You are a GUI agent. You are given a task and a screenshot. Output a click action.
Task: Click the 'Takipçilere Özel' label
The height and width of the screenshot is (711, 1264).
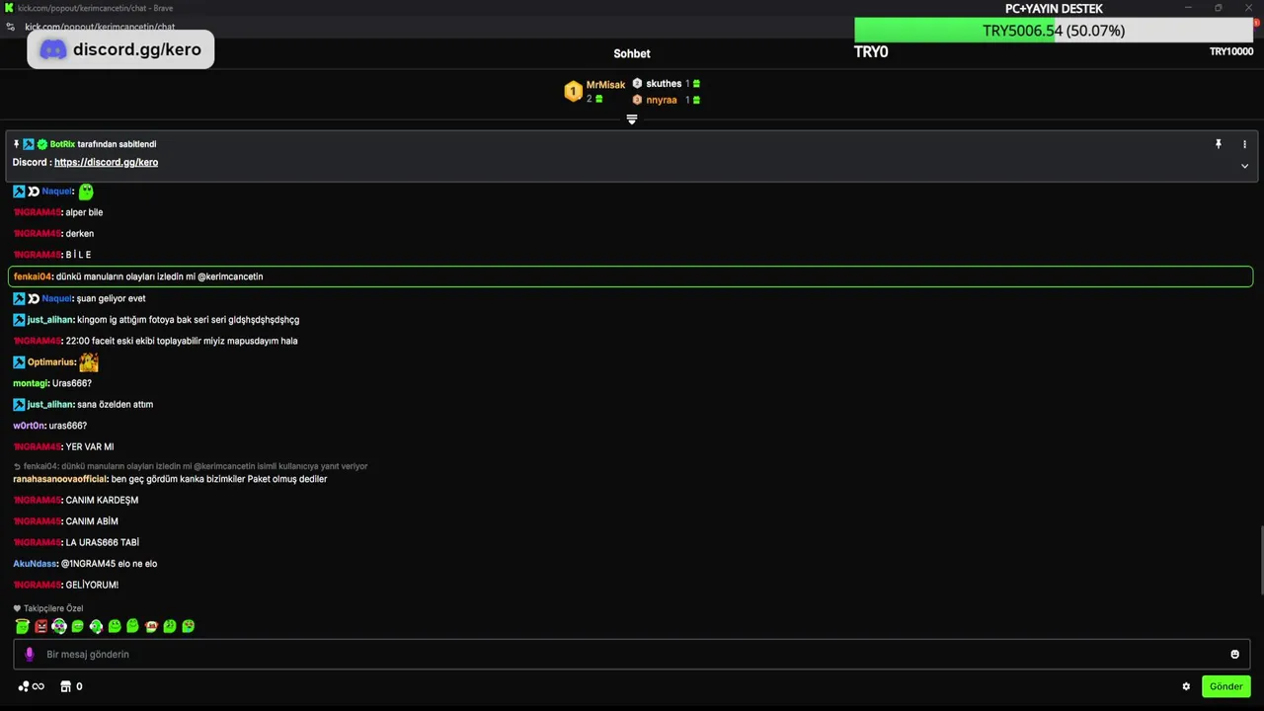(x=53, y=608)
